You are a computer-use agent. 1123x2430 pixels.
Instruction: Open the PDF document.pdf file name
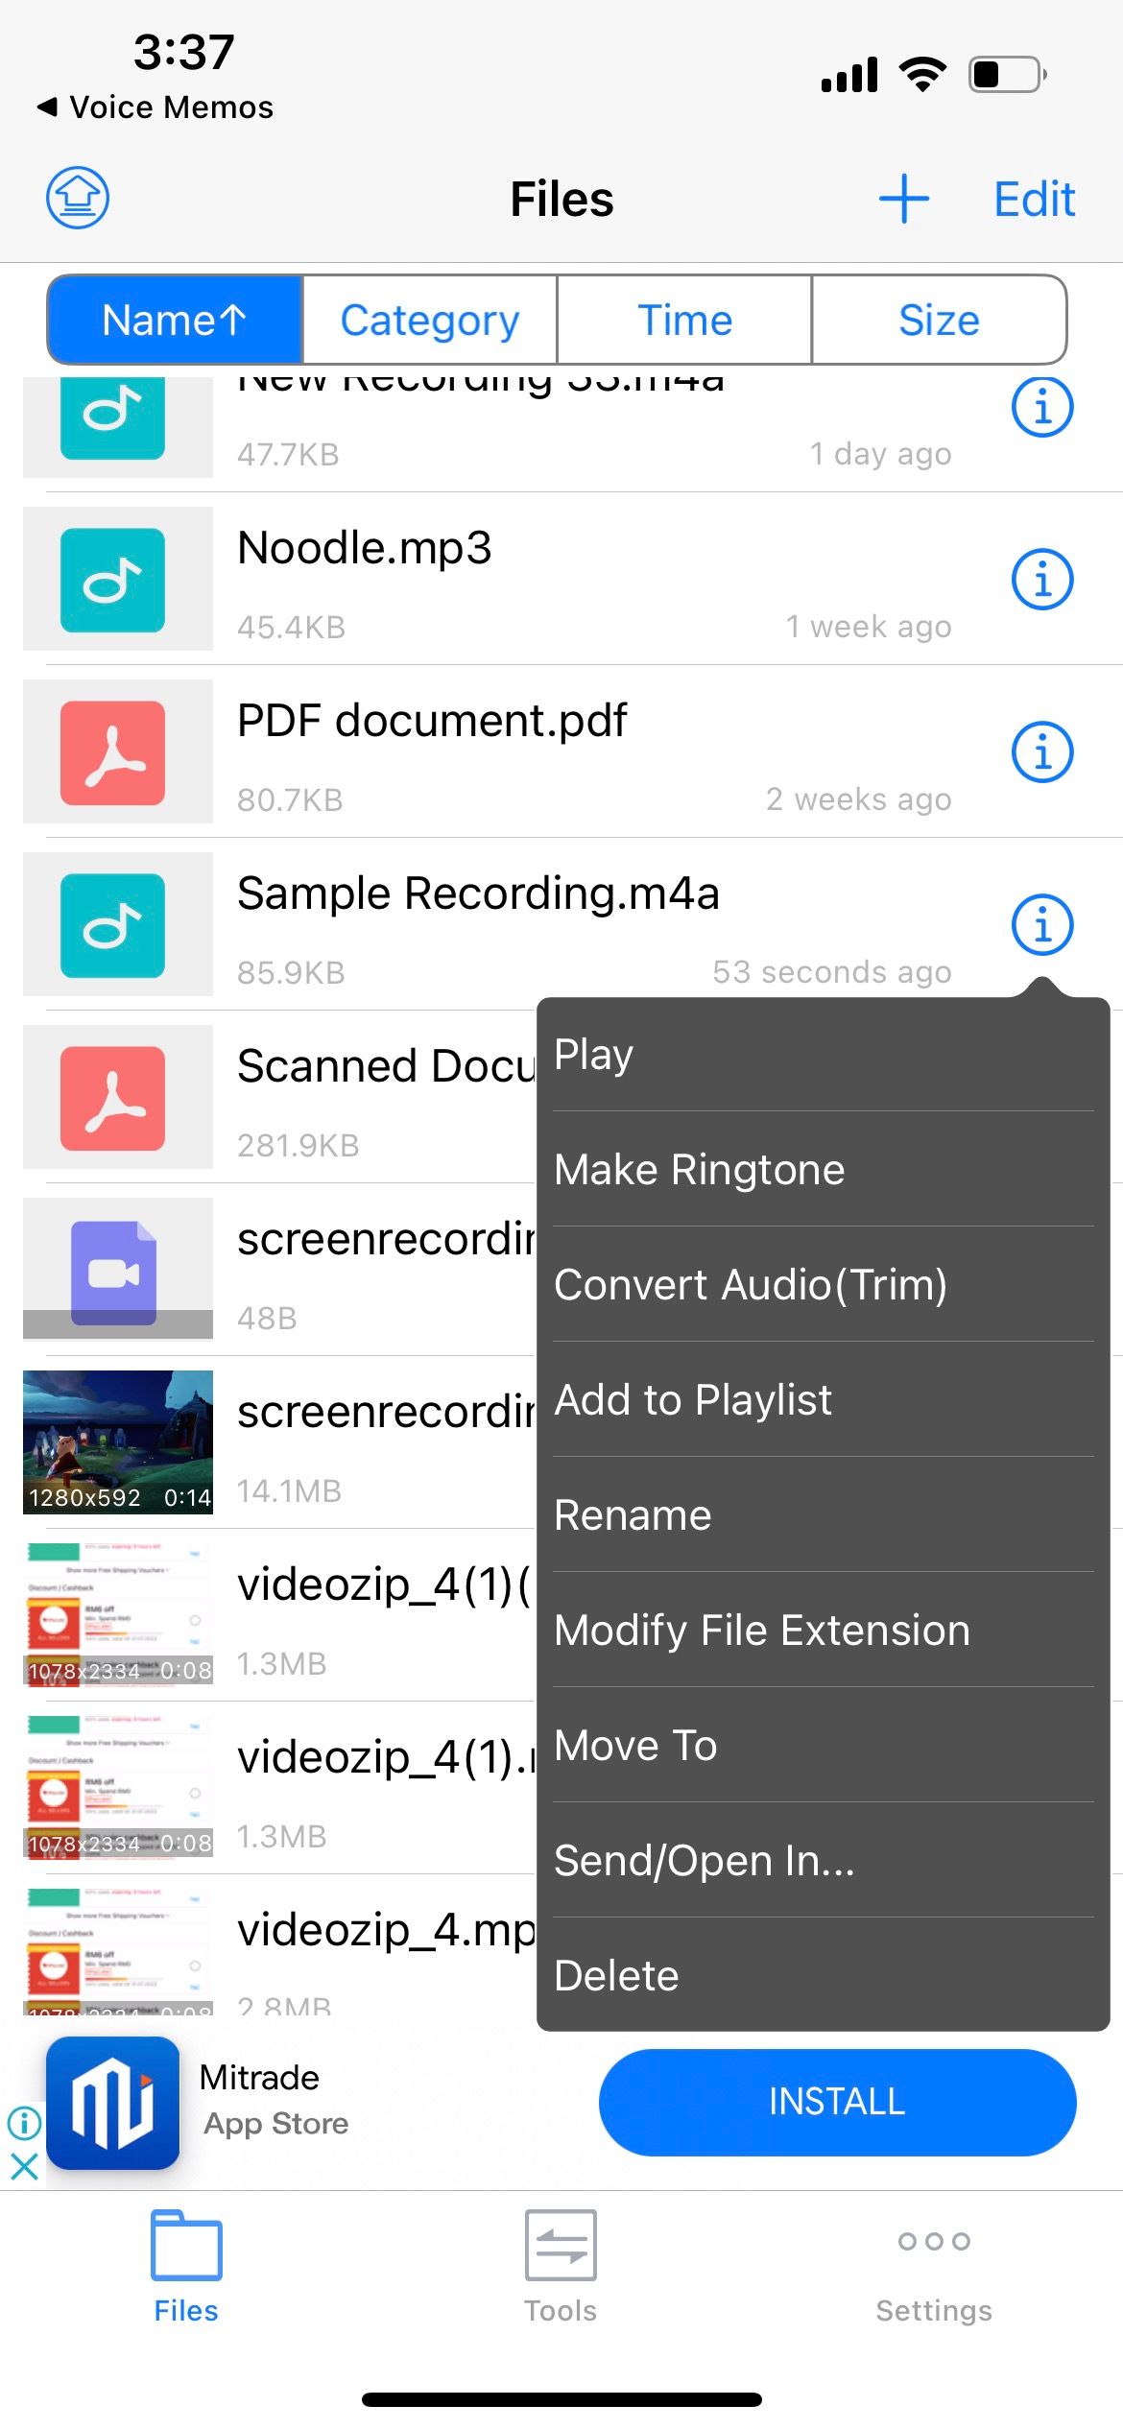pos(432,721)
